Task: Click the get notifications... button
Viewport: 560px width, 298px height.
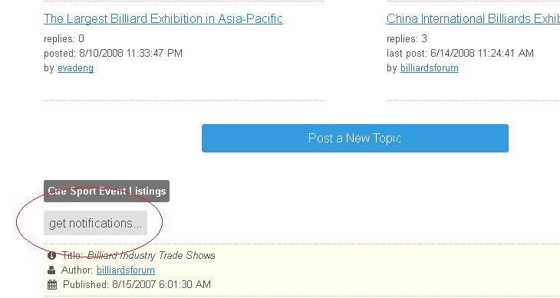Action: click(95, 223)
